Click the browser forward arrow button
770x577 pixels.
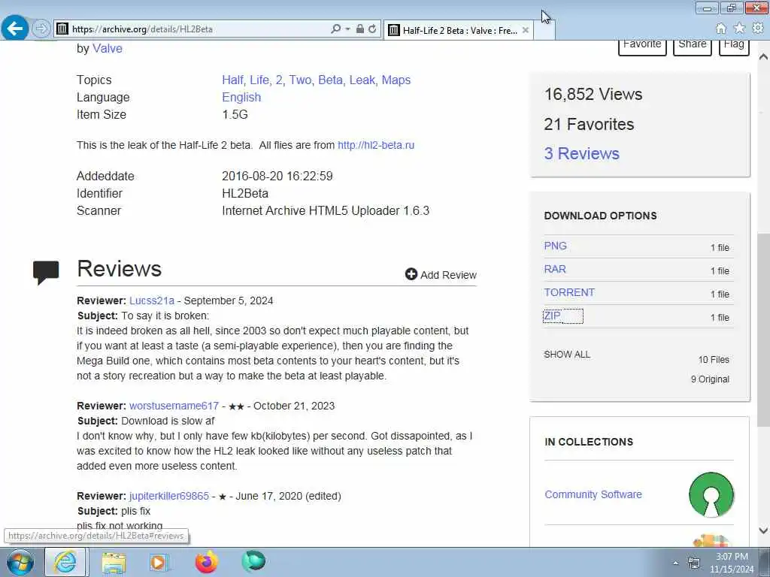click(41, 29)
